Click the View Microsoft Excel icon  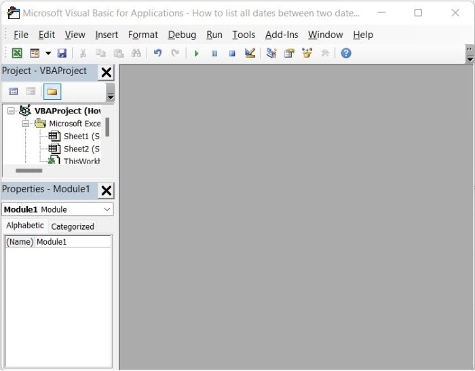pyautogui.click(x=17, y=53)
